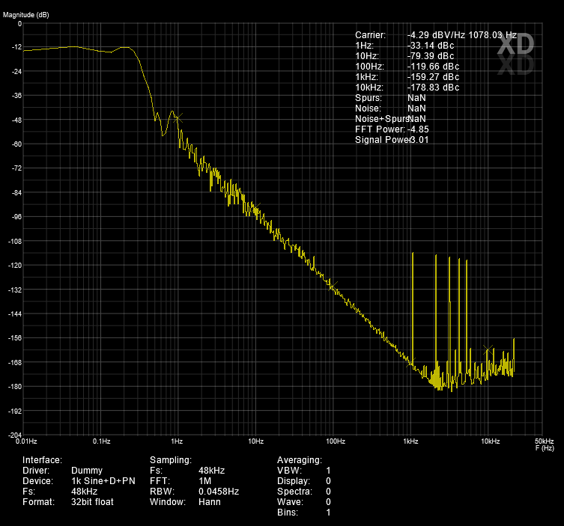This screenshot has height=526, width=564.
Task: Click the -96 tick on magnitude axis
Action: tap(16, 217)
